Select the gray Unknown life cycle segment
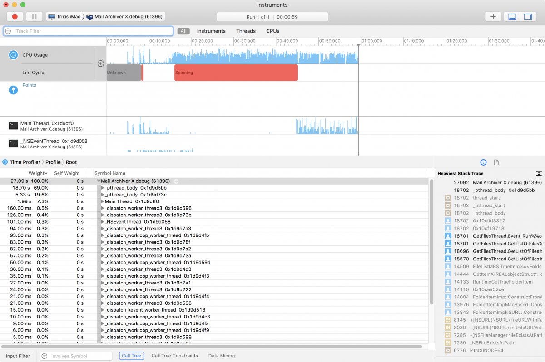This screenshot has height=362, width=545. pos(124,73)
